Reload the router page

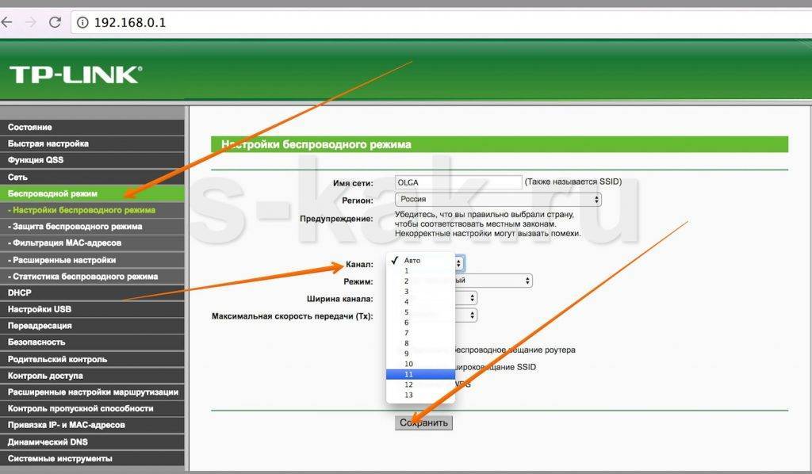point(55,22)
